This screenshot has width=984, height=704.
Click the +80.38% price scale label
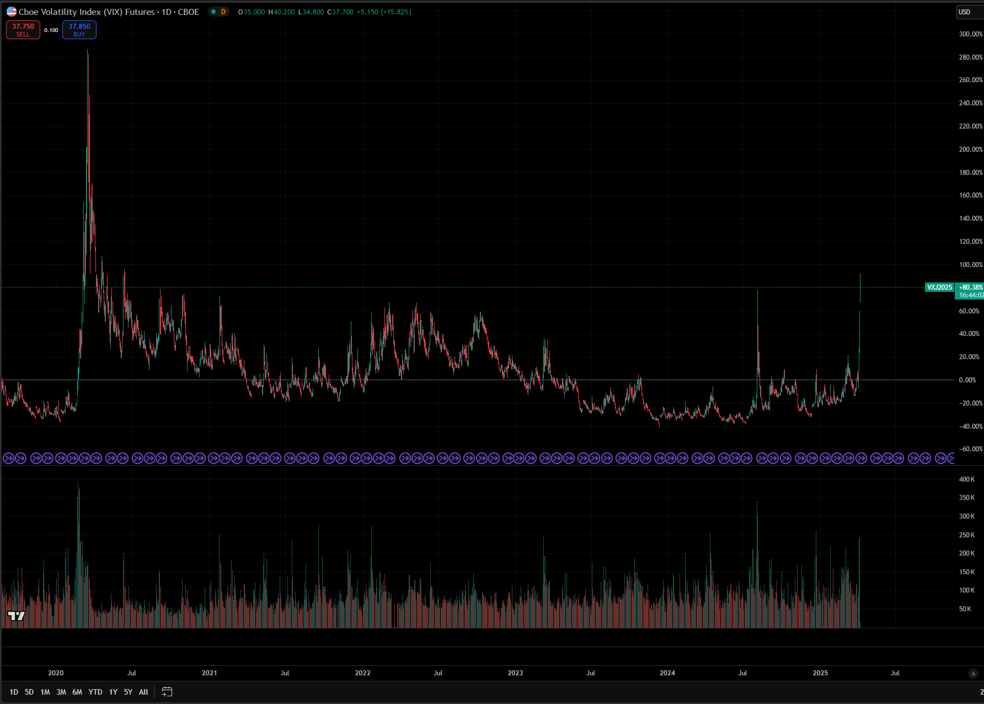pyautogui.click(x=970, y=287)
